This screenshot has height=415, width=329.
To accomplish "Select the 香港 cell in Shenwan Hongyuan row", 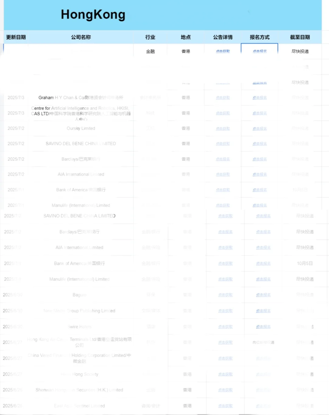I will click(x=187, y=390).
